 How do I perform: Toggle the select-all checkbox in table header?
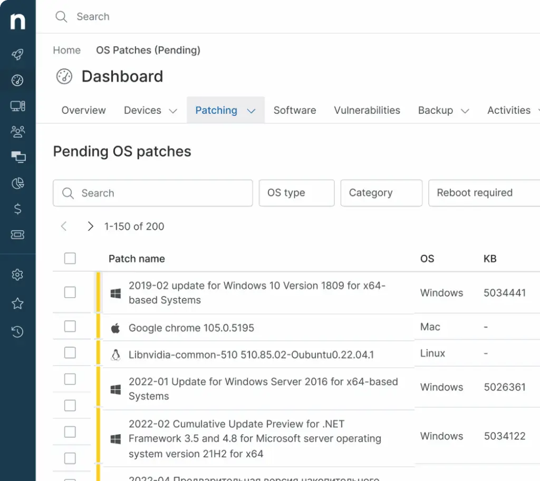point(70,258)
